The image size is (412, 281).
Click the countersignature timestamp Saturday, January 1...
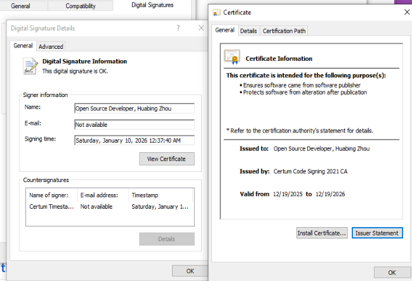coord(160,207)
